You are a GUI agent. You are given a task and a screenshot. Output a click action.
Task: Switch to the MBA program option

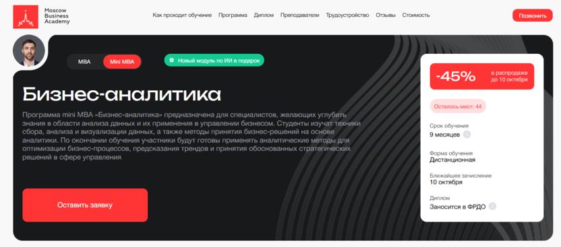[x=84, y=62]
